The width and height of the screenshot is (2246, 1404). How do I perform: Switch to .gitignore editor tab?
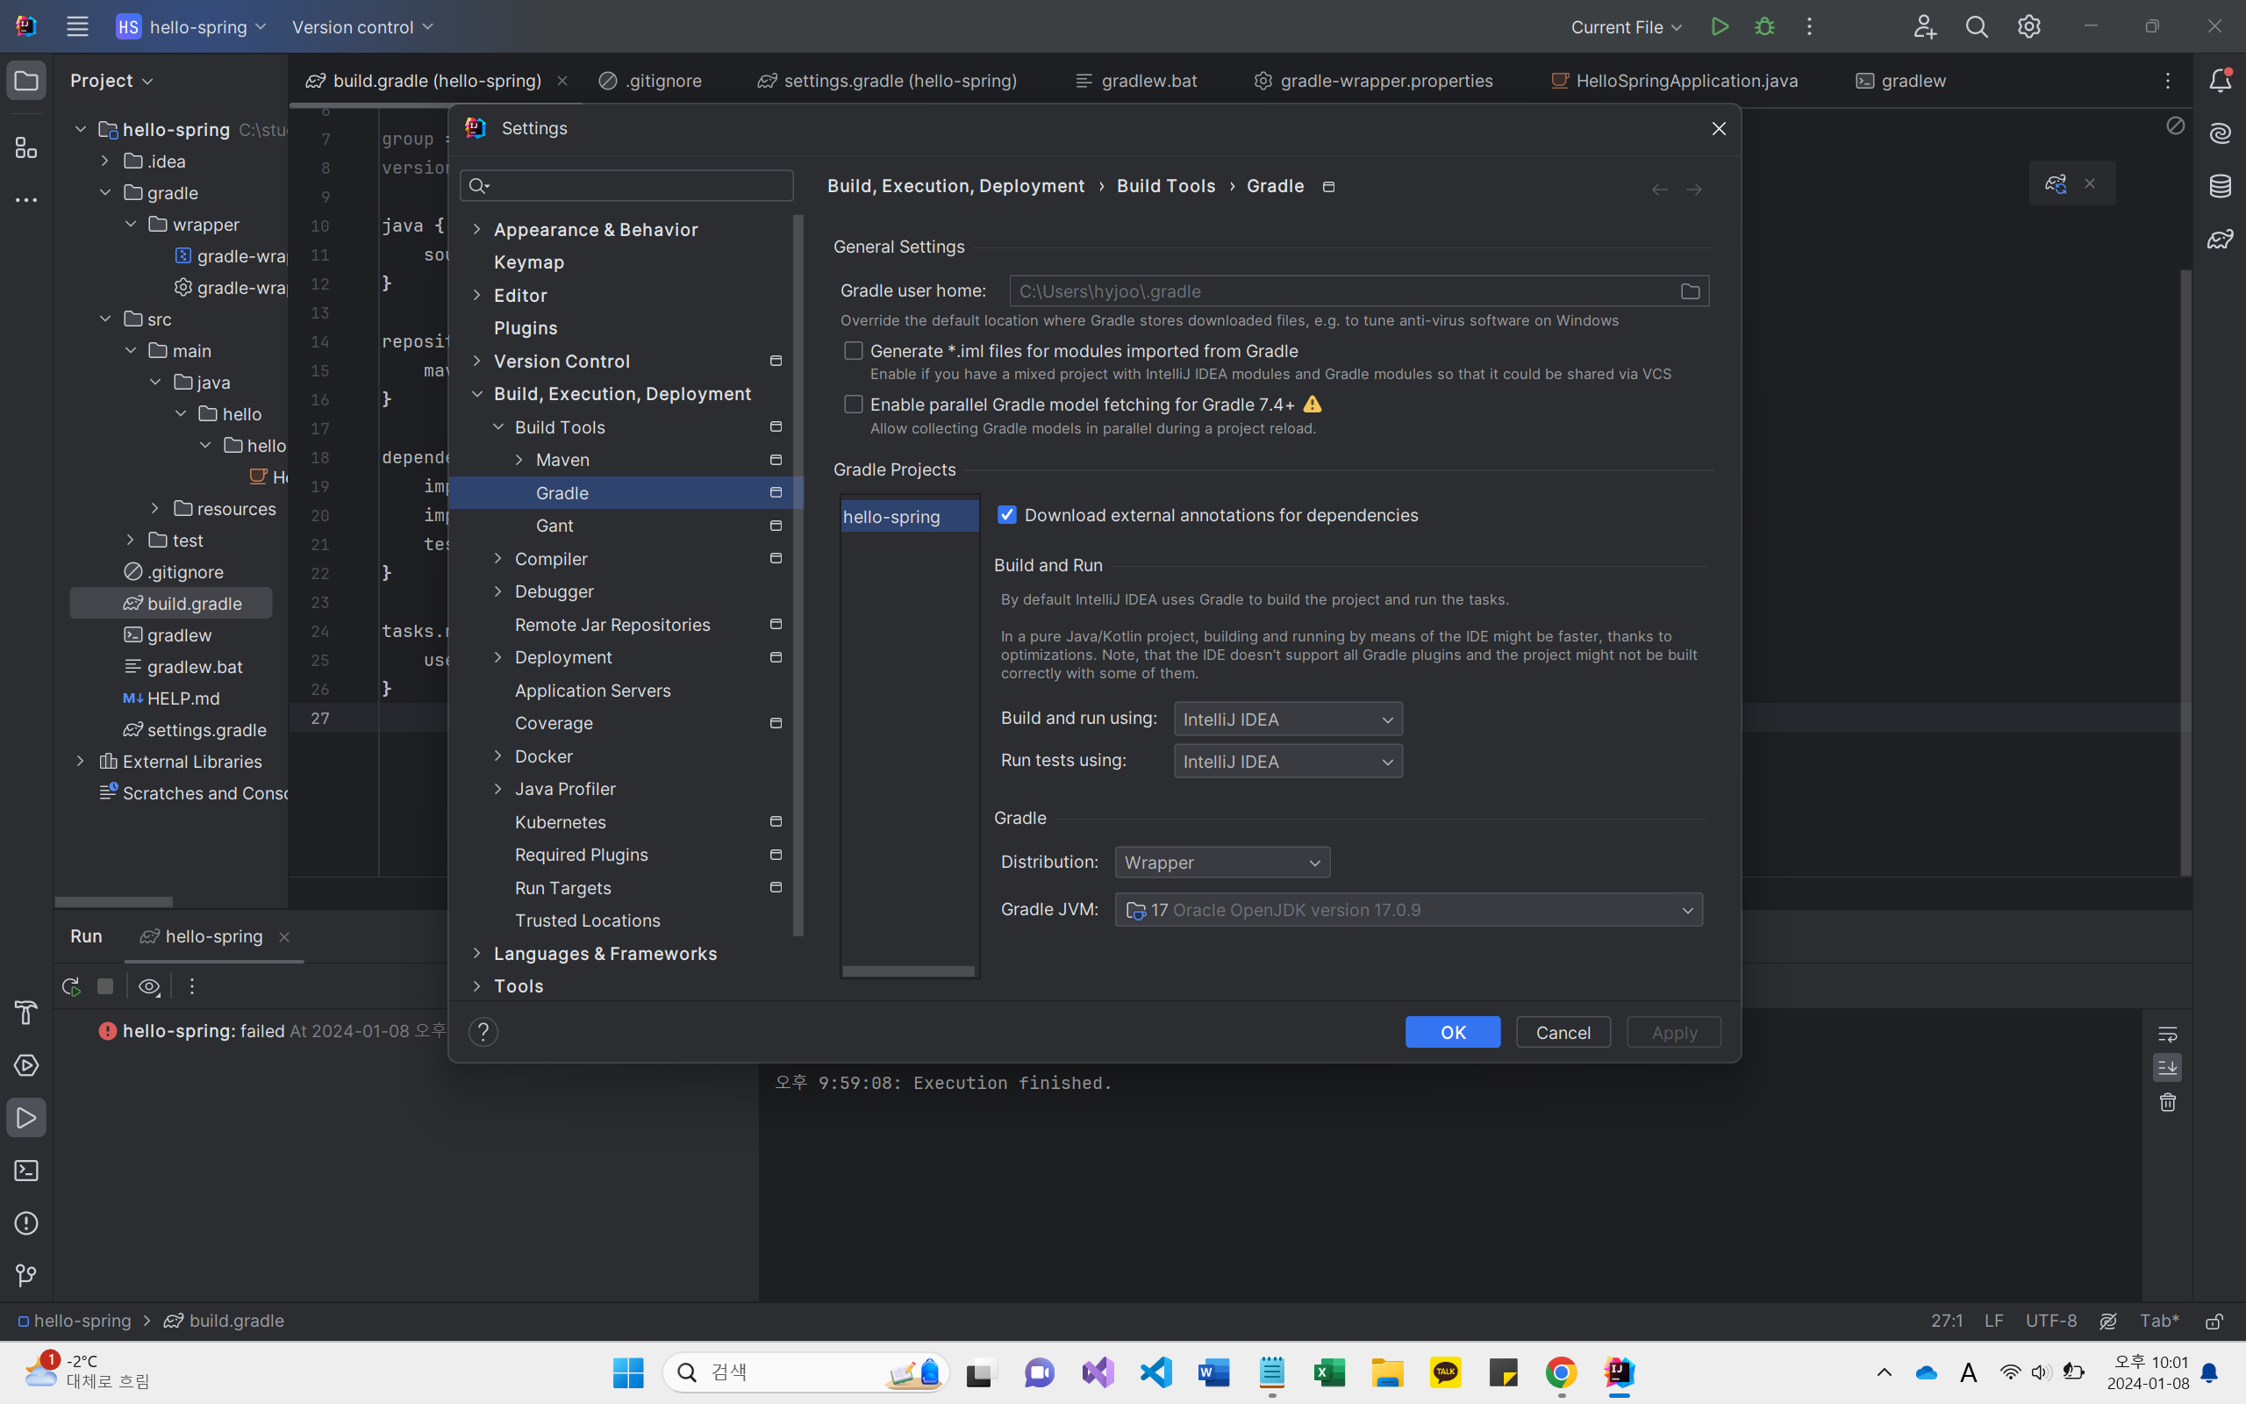651,81
